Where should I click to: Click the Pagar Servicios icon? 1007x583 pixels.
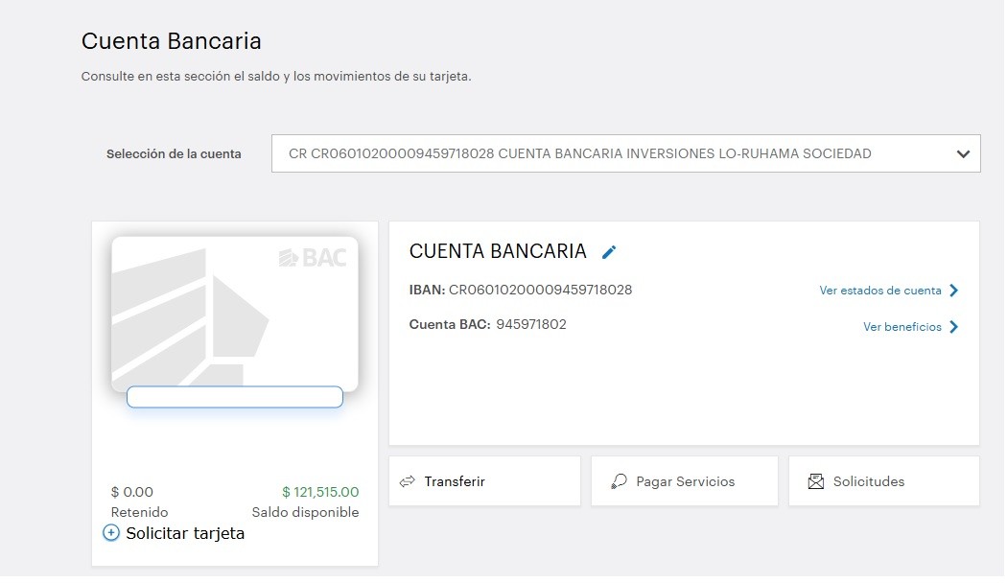click(x=619, y=481)
